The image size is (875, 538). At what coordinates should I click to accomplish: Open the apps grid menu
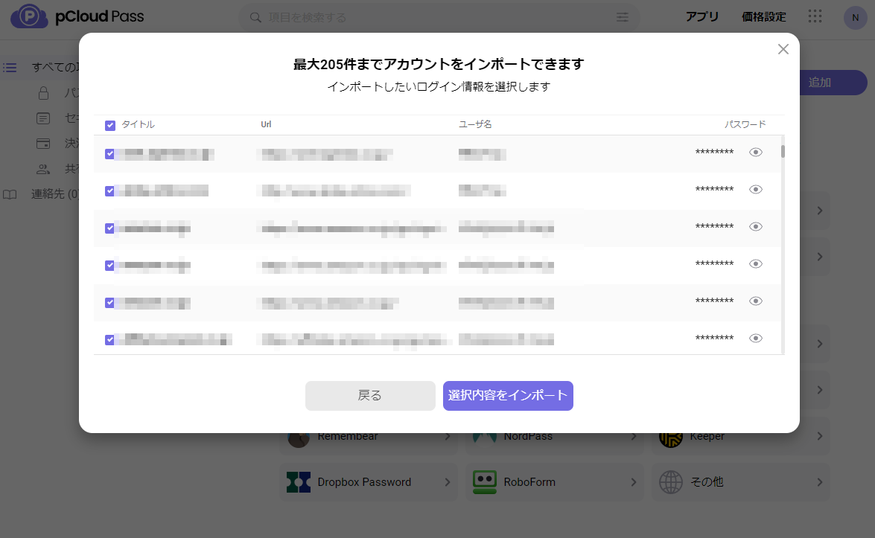point(815,16)
